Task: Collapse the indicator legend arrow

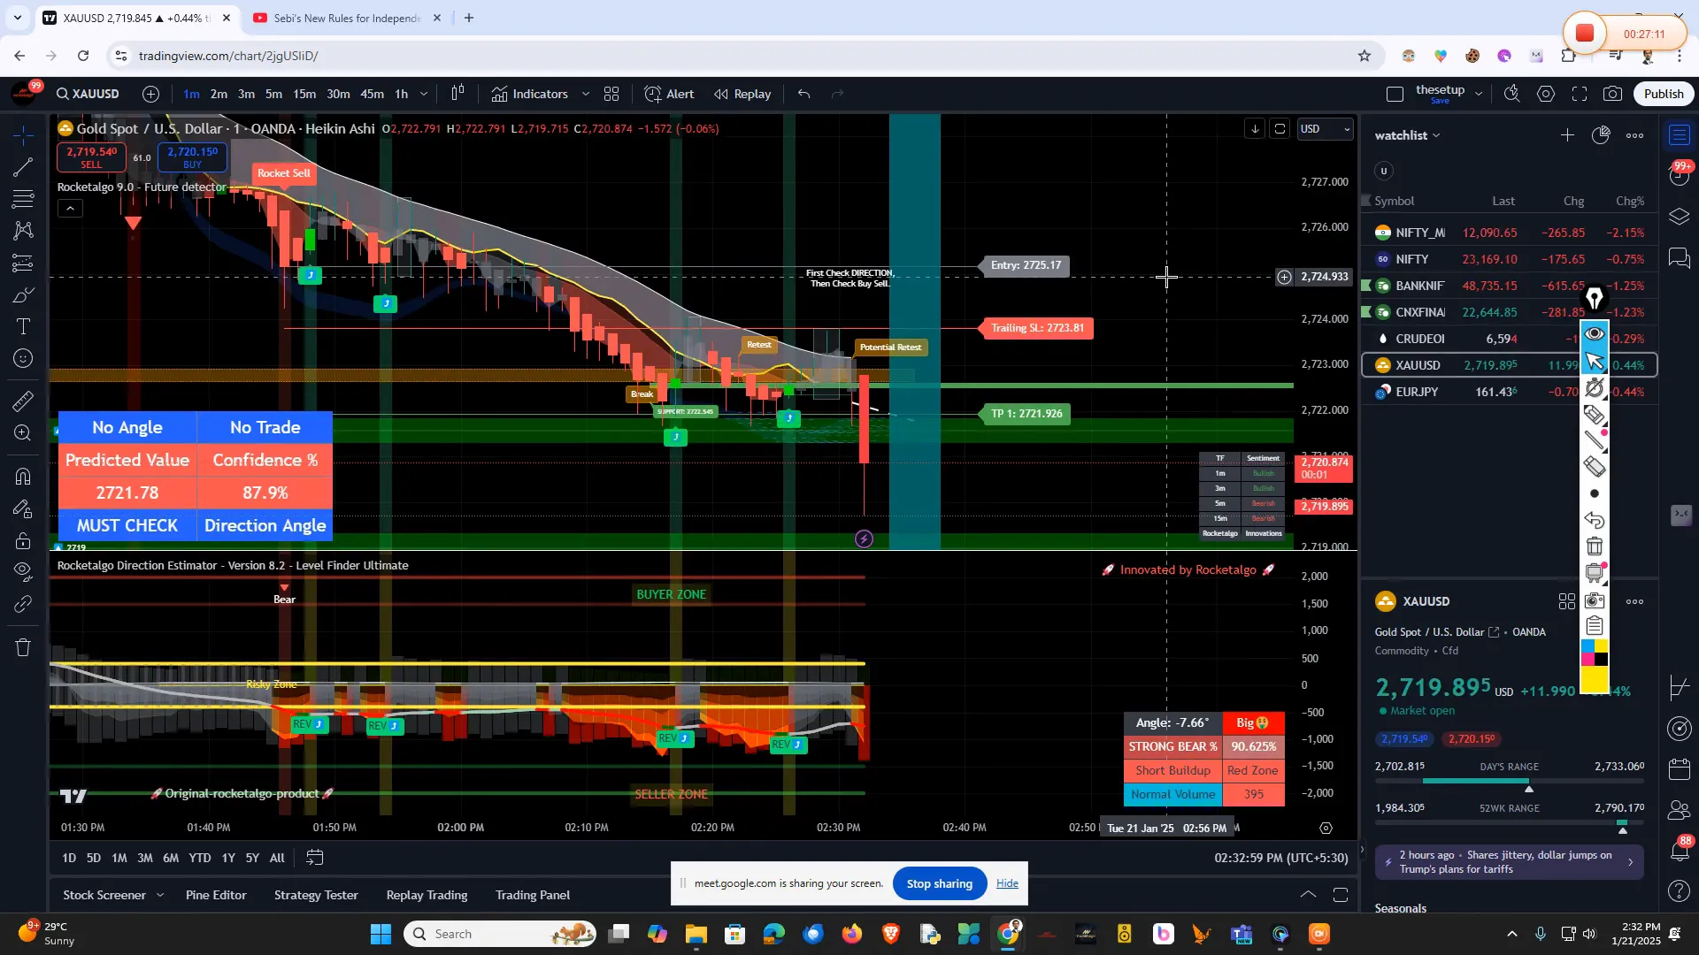Action: [x=71, y=209]
